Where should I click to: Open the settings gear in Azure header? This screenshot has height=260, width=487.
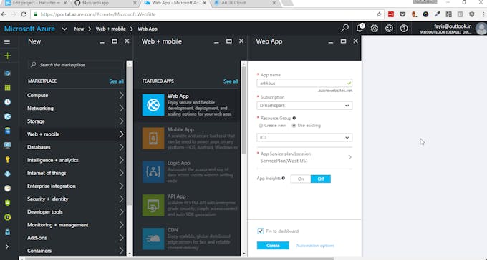click(x=375, y=28)
